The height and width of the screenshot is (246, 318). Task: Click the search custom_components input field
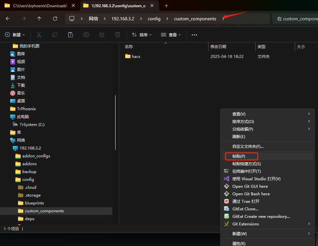tap(295, 19)
